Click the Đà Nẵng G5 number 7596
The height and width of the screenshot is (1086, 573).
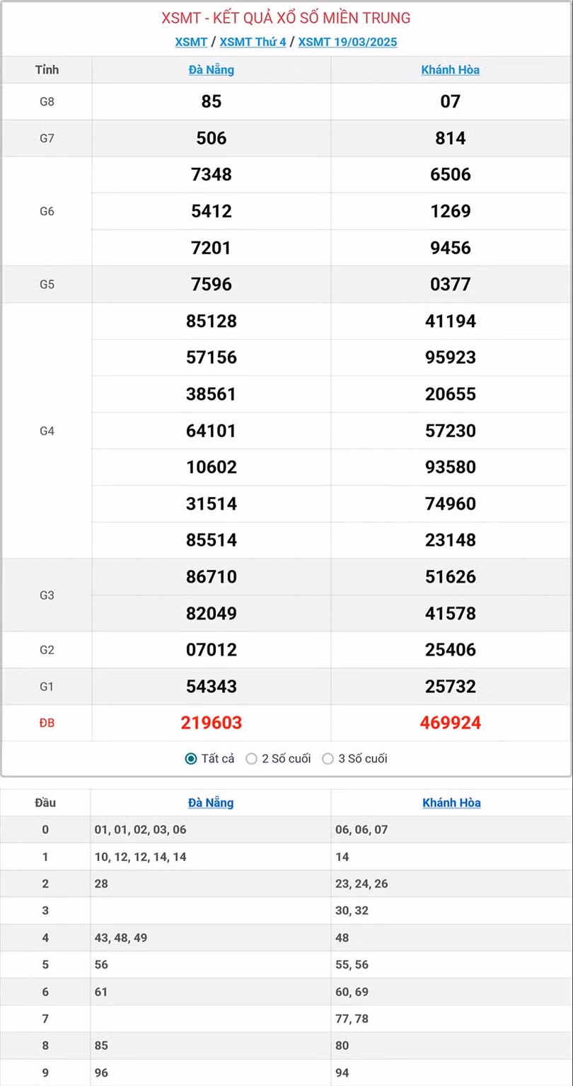[x=212, y=284]
